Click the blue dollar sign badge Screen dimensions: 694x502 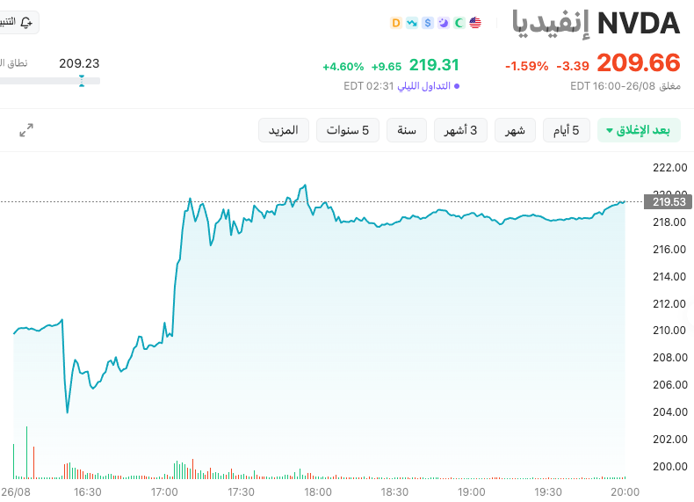(x=428, y=23)
